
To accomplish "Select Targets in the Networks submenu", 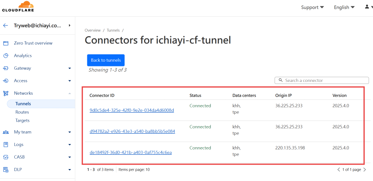I will coord(22,121).
